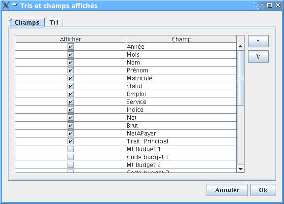This screenshot has width=284, height=204.
Task: Click the Annuler button
Action: pyautogui.click(x=227, y=190)
